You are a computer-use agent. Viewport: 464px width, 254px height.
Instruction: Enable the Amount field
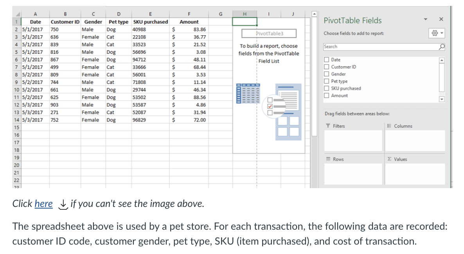[327, 95]
